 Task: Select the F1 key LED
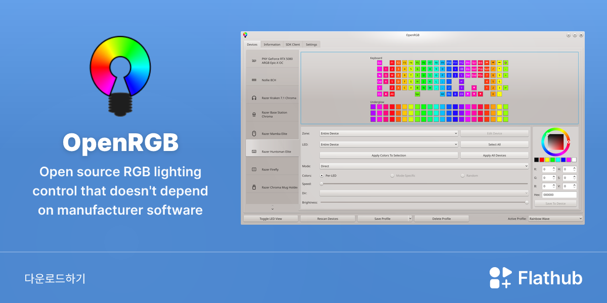pos(392,63)
